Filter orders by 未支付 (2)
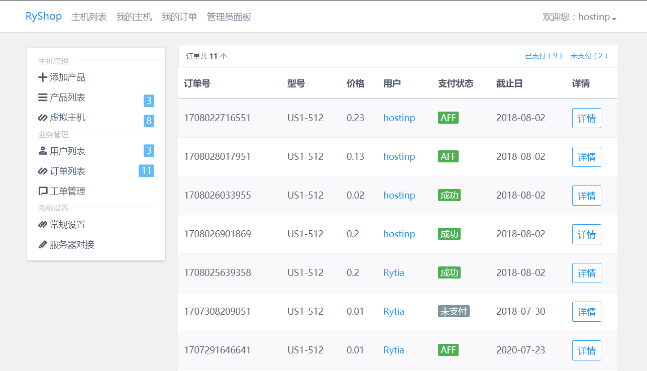Image resolution: width=647 pixels, height=371 pixels. point(589,56)
